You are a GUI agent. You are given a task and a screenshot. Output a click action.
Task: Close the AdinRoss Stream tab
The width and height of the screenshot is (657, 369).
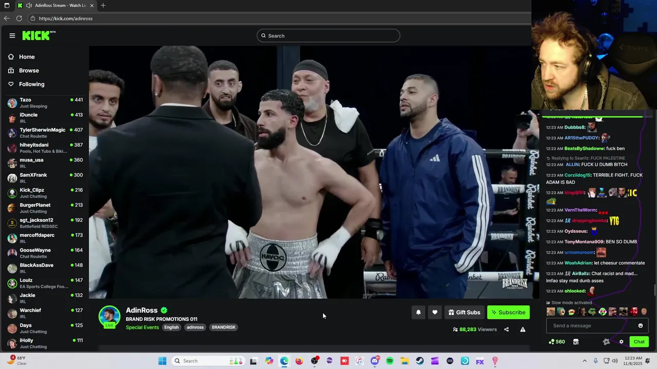(92, 5)
